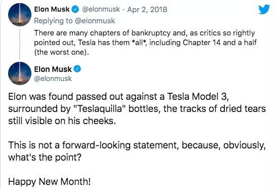Screen dimensions: 276x189
Task: Open the Elon Musk name on the main tweet
Action: click(x=53, y=69)
